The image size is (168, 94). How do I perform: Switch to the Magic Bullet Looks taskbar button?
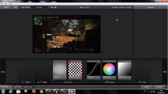(x=72, y=92)
